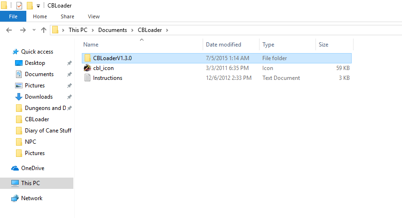Image resolution: width=402 pixels, height=218 pixels.
Task: Select This PC in the address breadcrumb
Action: pos(78,30)
